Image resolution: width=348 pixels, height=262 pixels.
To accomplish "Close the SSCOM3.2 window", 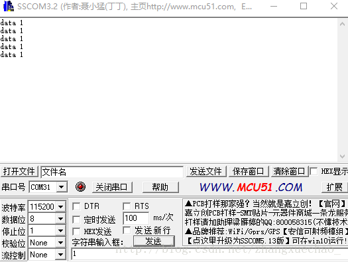I will (x=334, y=6).
